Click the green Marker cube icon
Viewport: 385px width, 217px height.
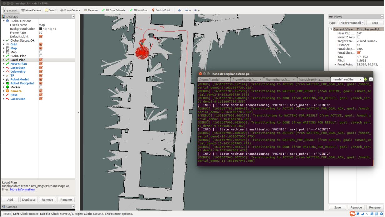pos(8,87)
